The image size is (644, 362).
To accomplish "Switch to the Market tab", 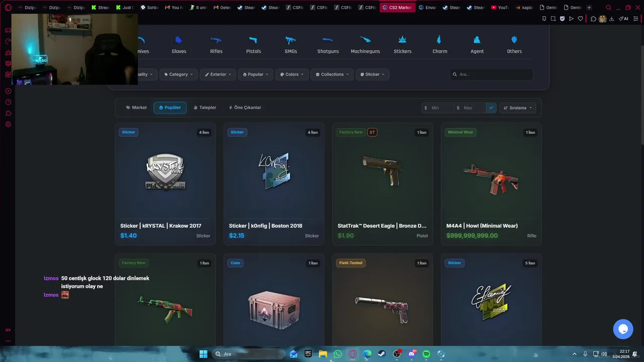I will point(136,108).
